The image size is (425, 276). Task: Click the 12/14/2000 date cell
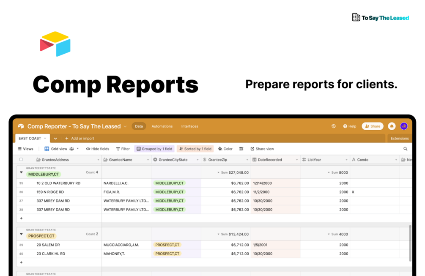[275, 183]
